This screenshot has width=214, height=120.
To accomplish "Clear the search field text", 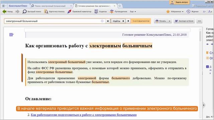I will click(102, 21).
